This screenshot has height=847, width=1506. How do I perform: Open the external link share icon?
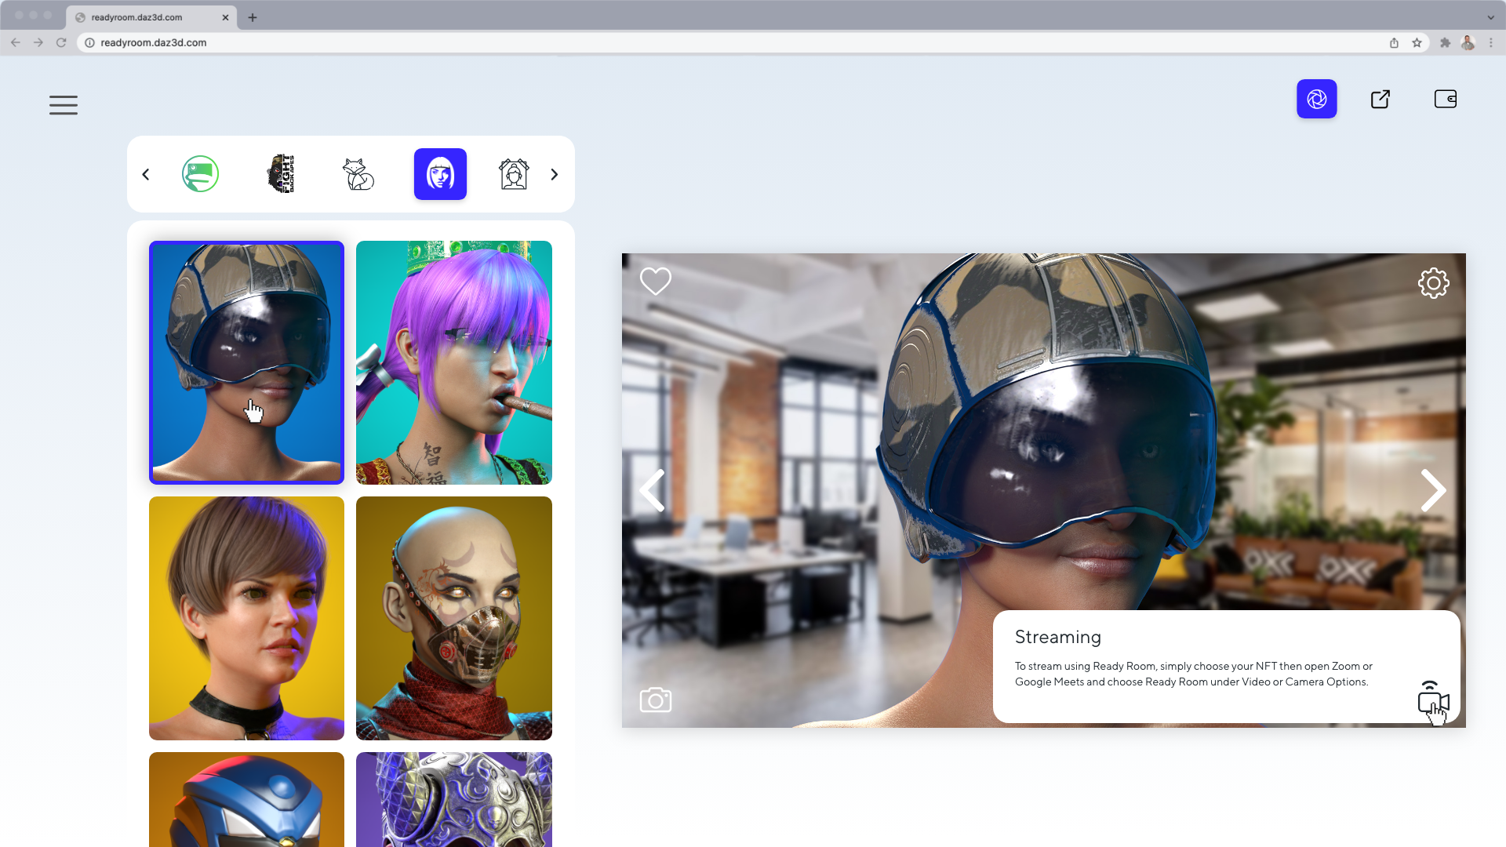pos(1380,99)
